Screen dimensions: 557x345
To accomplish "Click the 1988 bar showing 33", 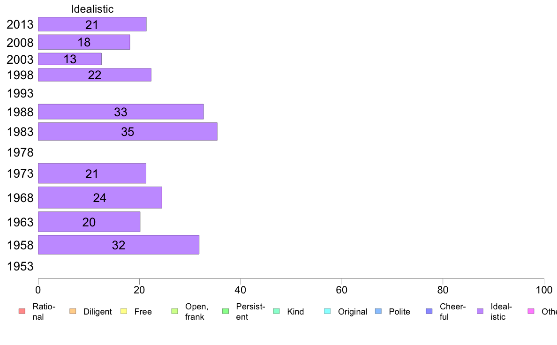I will 121,112.
